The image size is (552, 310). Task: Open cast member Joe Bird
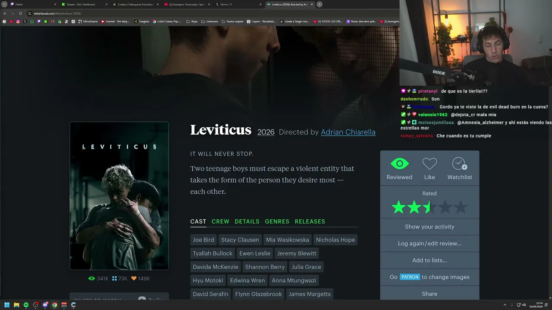(204, 240)
